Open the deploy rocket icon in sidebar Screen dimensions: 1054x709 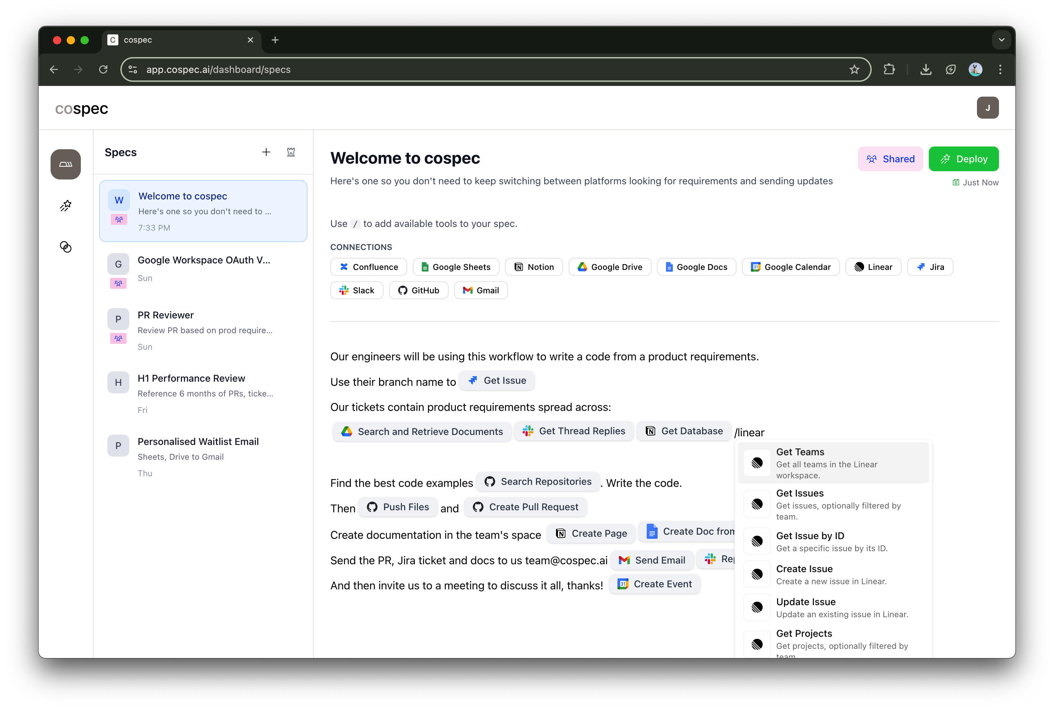tap(66, 206)
